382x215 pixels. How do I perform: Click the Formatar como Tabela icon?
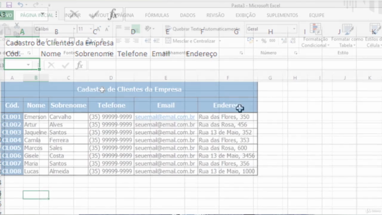point(347,29)
